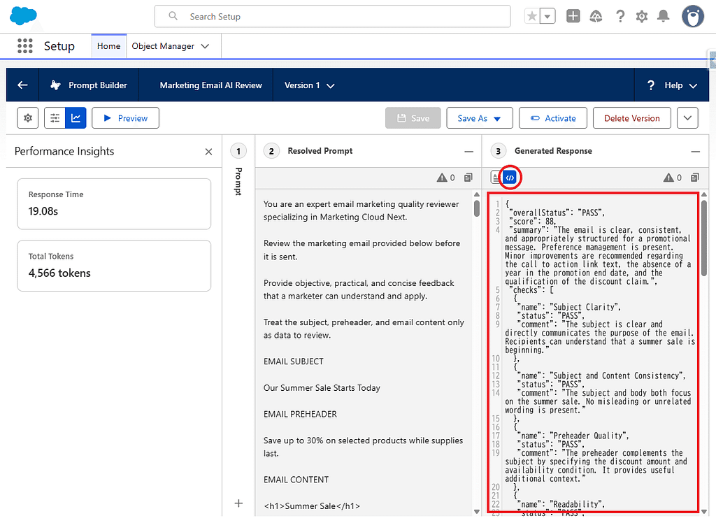Open the Global Actions plus icon
Viewport: 716px width, 523px height.
click(573, 16)
